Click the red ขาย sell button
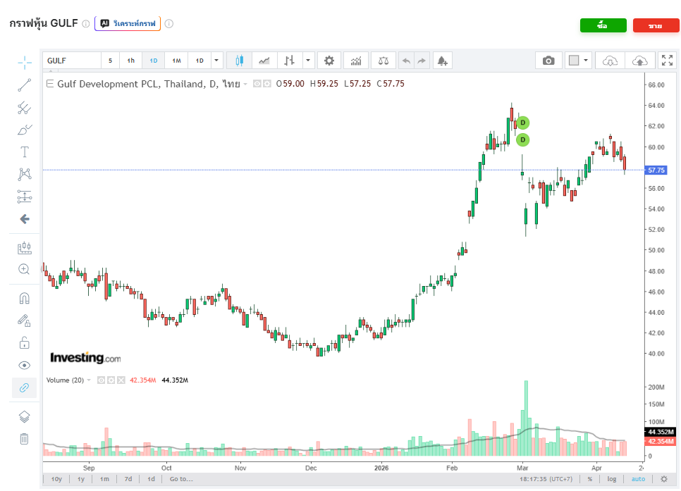 656,25
